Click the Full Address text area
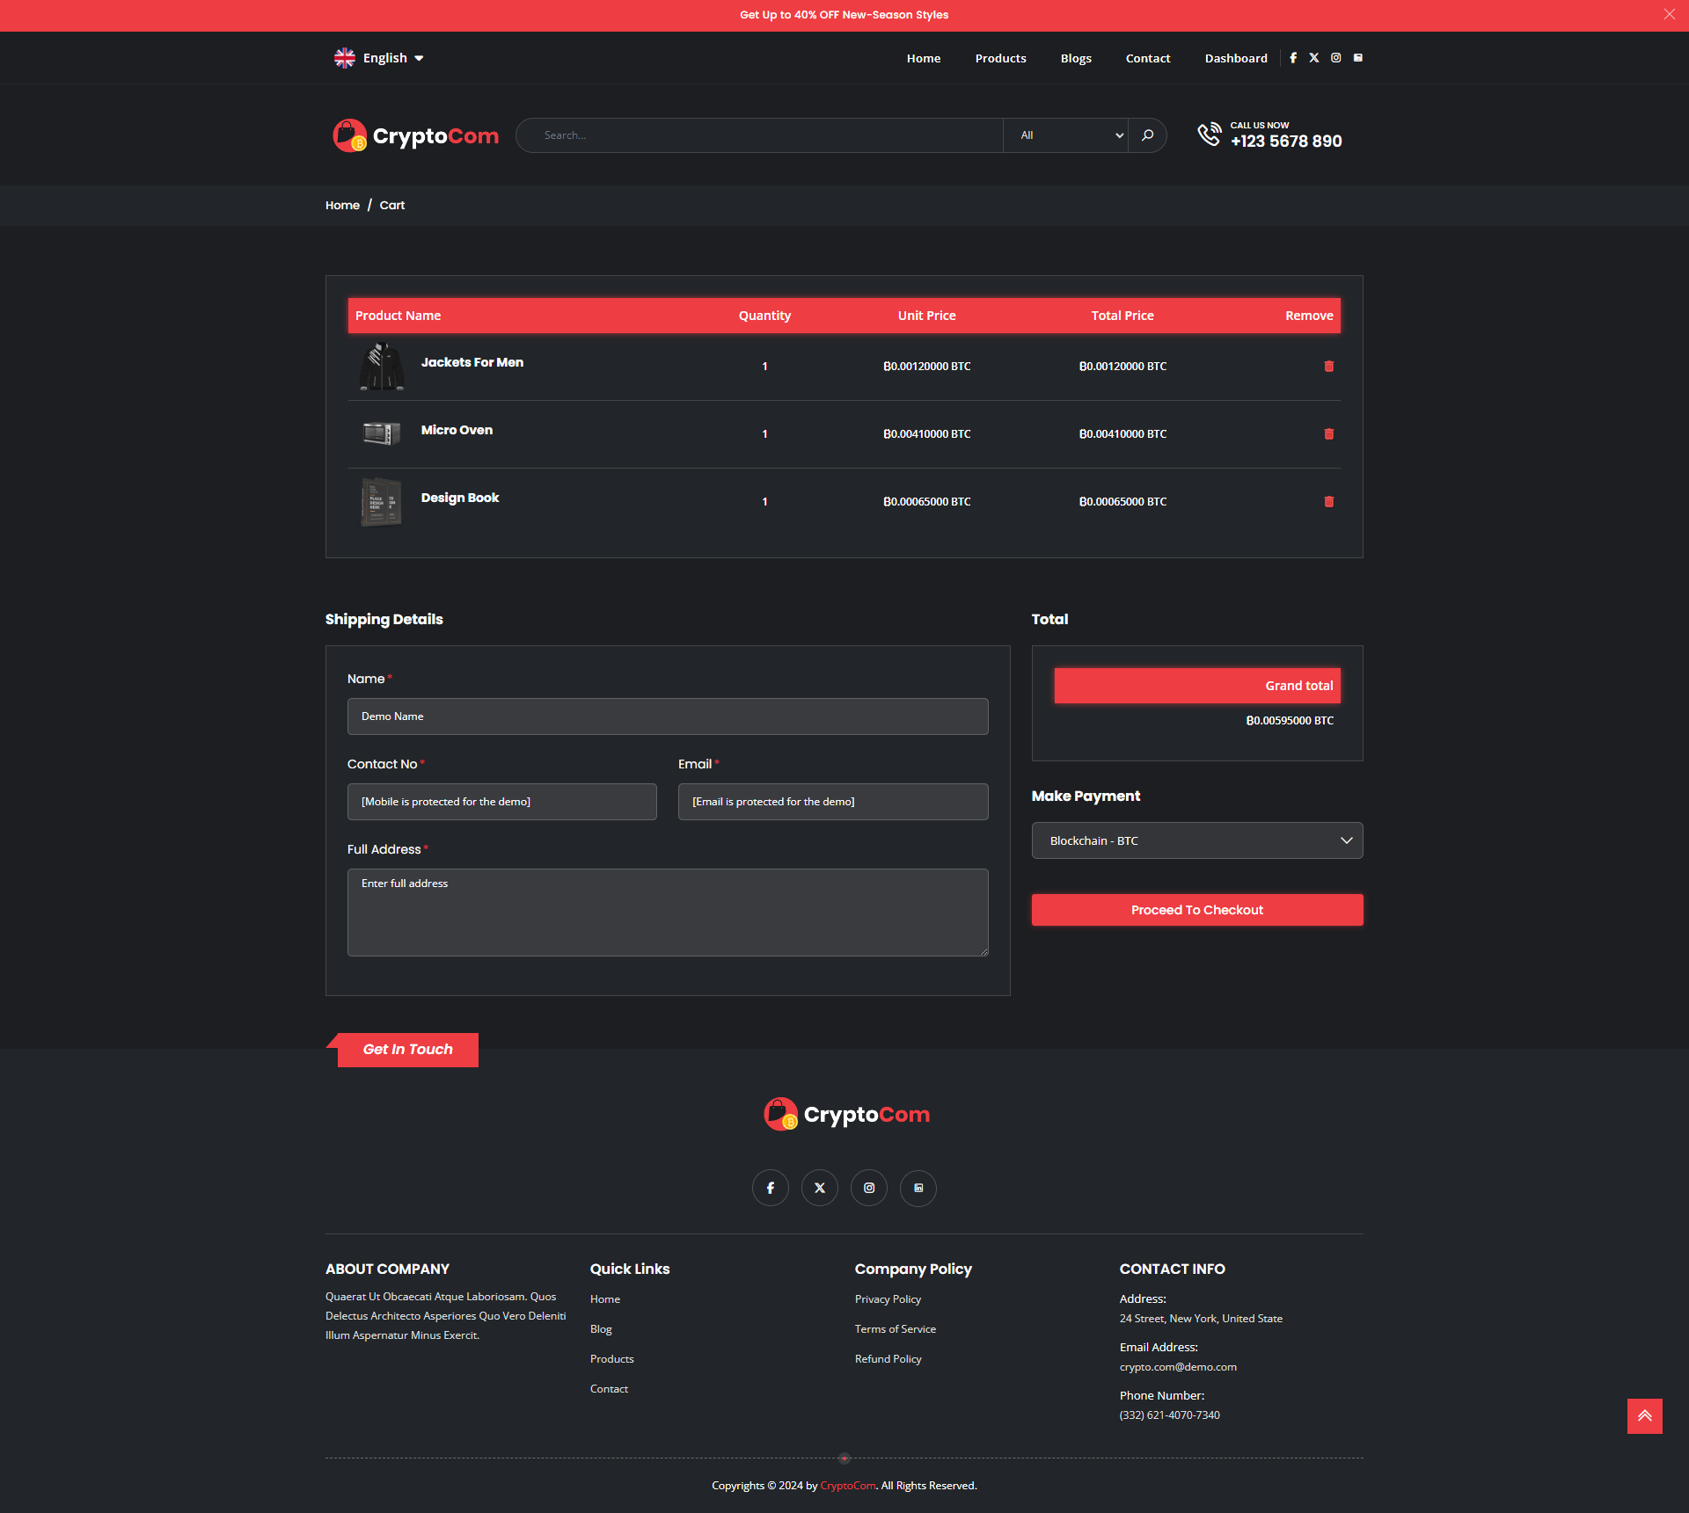This screenshot has height=1513, width=1689. tap(667, 913)
